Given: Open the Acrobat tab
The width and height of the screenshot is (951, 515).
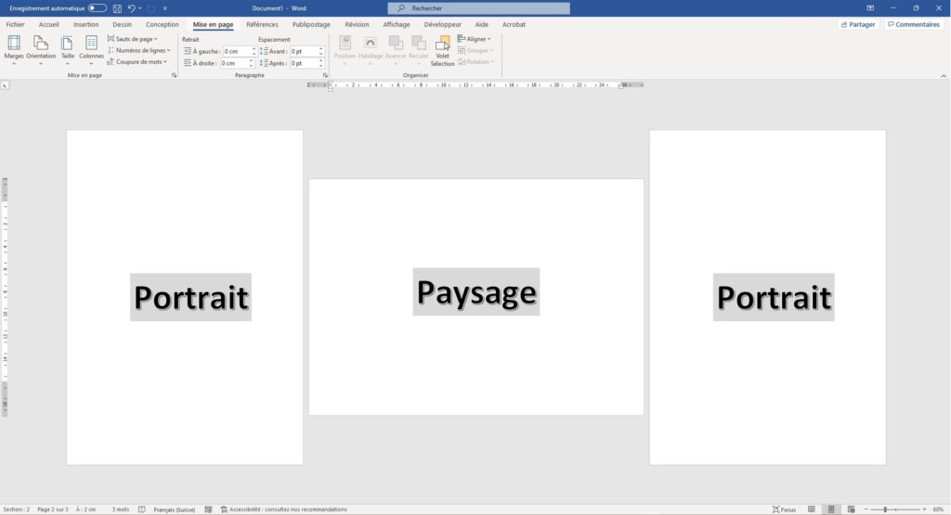Looking at the screenshot, I should [514, 25].
